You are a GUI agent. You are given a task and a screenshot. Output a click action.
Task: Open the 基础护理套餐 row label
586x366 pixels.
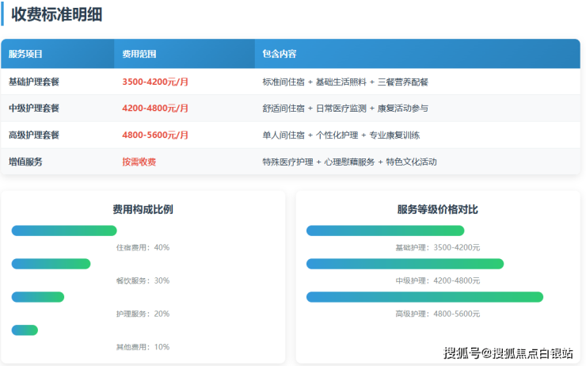34,82
